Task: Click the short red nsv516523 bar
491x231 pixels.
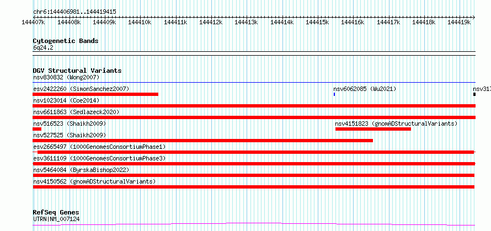Action: click(x=37, y=129)
